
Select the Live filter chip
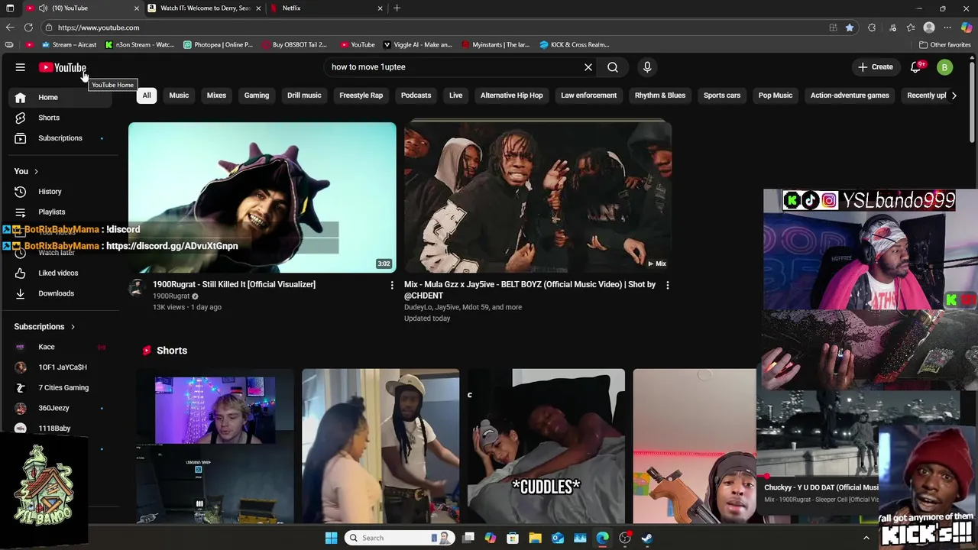click(456, 95)
